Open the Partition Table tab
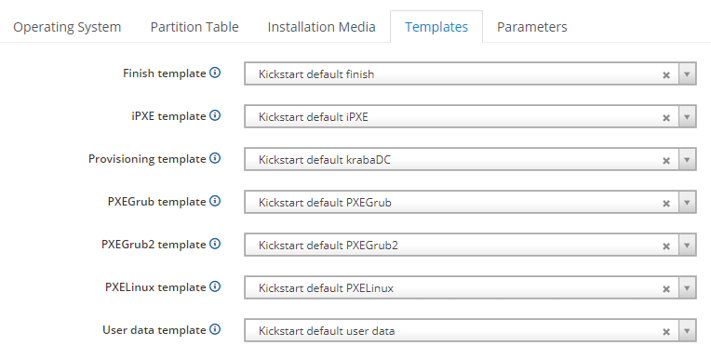Image resolution: width=711 pixels, height=359 pixels. click(195, 27)
